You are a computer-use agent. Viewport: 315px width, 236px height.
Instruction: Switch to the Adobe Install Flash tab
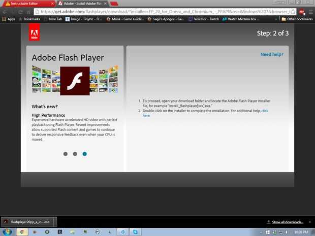pyautogui.click(x=82, y=4)
